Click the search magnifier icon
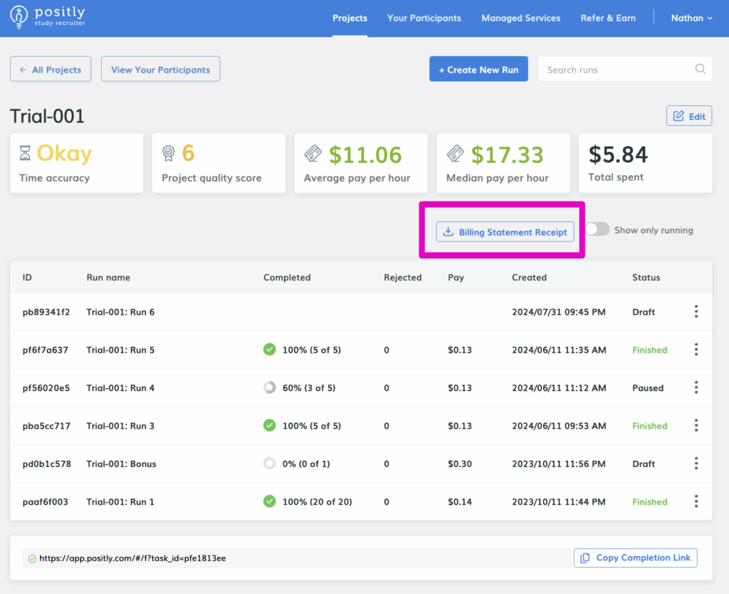Image resolution: width=729 pixels, height=594 pixels. pos(701,69)
